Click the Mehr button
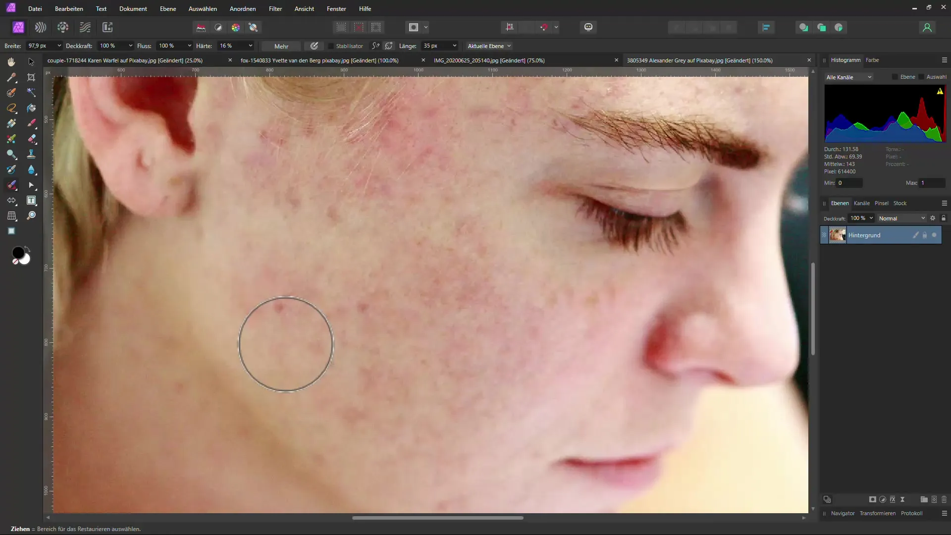951x535 pixels. 281,46
